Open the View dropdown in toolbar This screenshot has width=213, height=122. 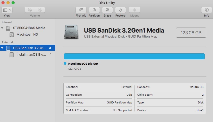(x=7, y=10)
